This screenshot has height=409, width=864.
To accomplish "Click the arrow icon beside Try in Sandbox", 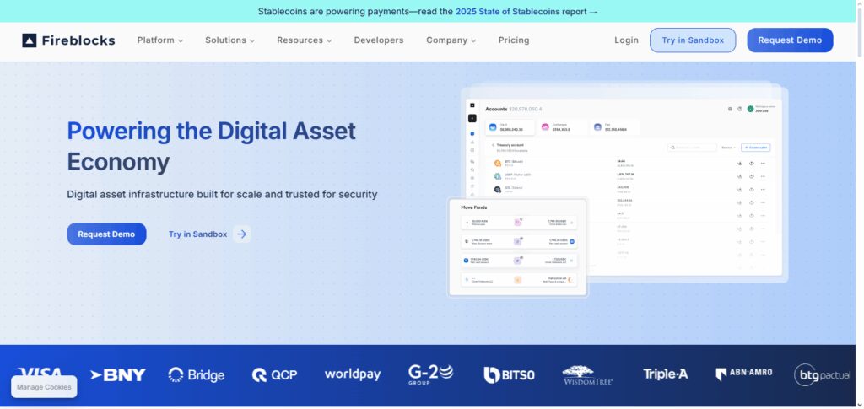I will (x=241, y=234).
